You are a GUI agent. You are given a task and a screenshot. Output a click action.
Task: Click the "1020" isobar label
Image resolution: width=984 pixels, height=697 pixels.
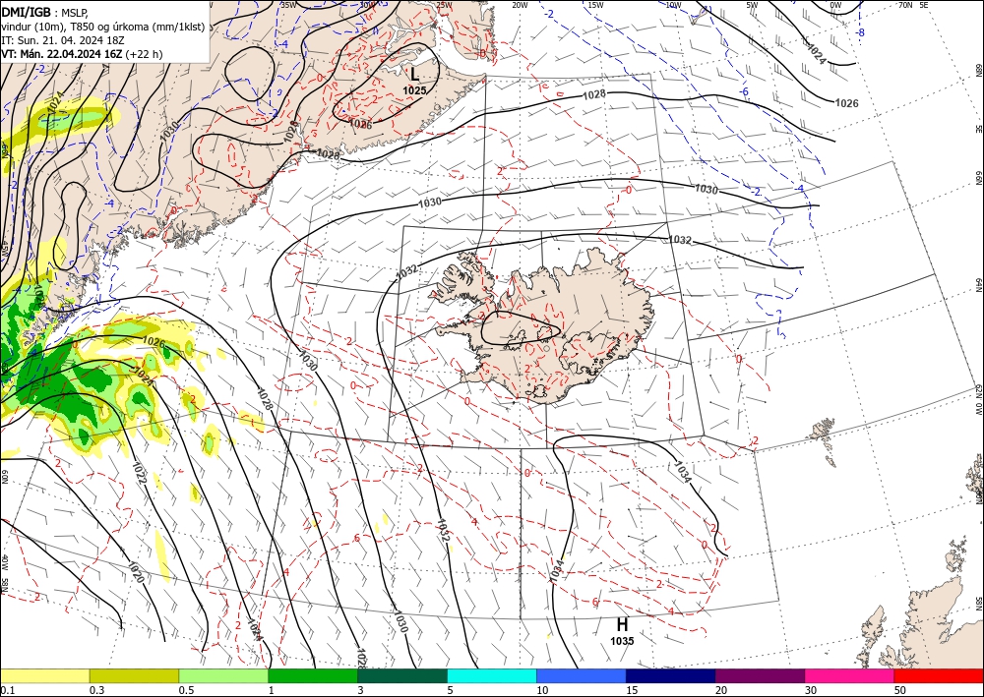pos(136,572)
